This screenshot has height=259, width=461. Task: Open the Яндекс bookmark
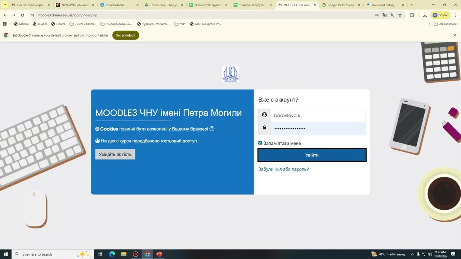click(40, 24)
